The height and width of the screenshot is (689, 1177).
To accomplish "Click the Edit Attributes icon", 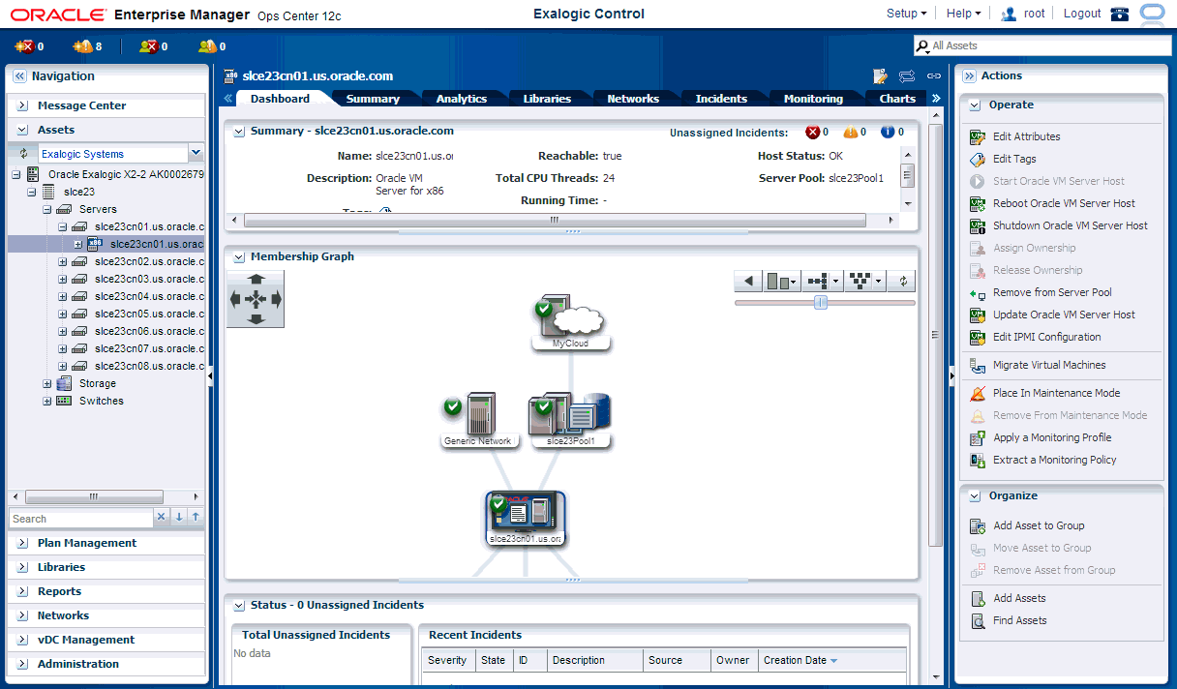I will (x=977, y=136).
